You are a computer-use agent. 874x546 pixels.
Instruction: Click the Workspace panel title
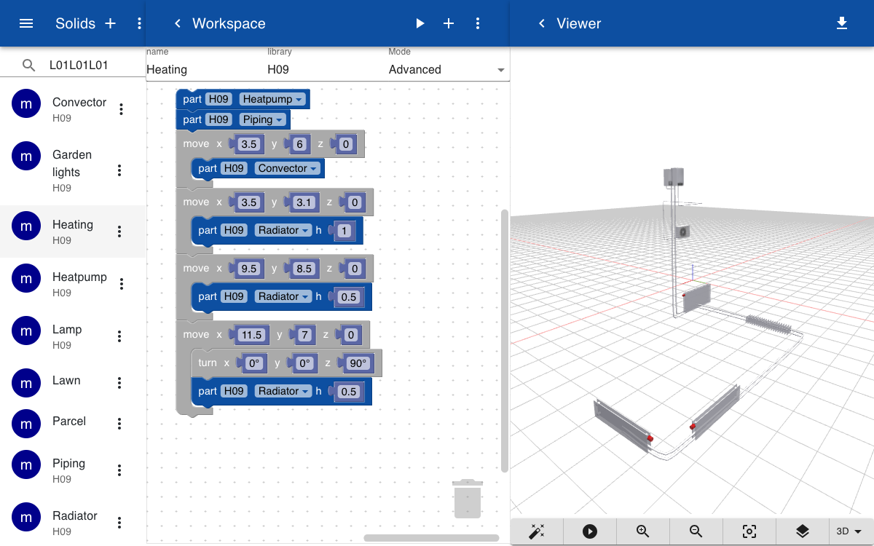pyautogui.click(x=229, y=23)
